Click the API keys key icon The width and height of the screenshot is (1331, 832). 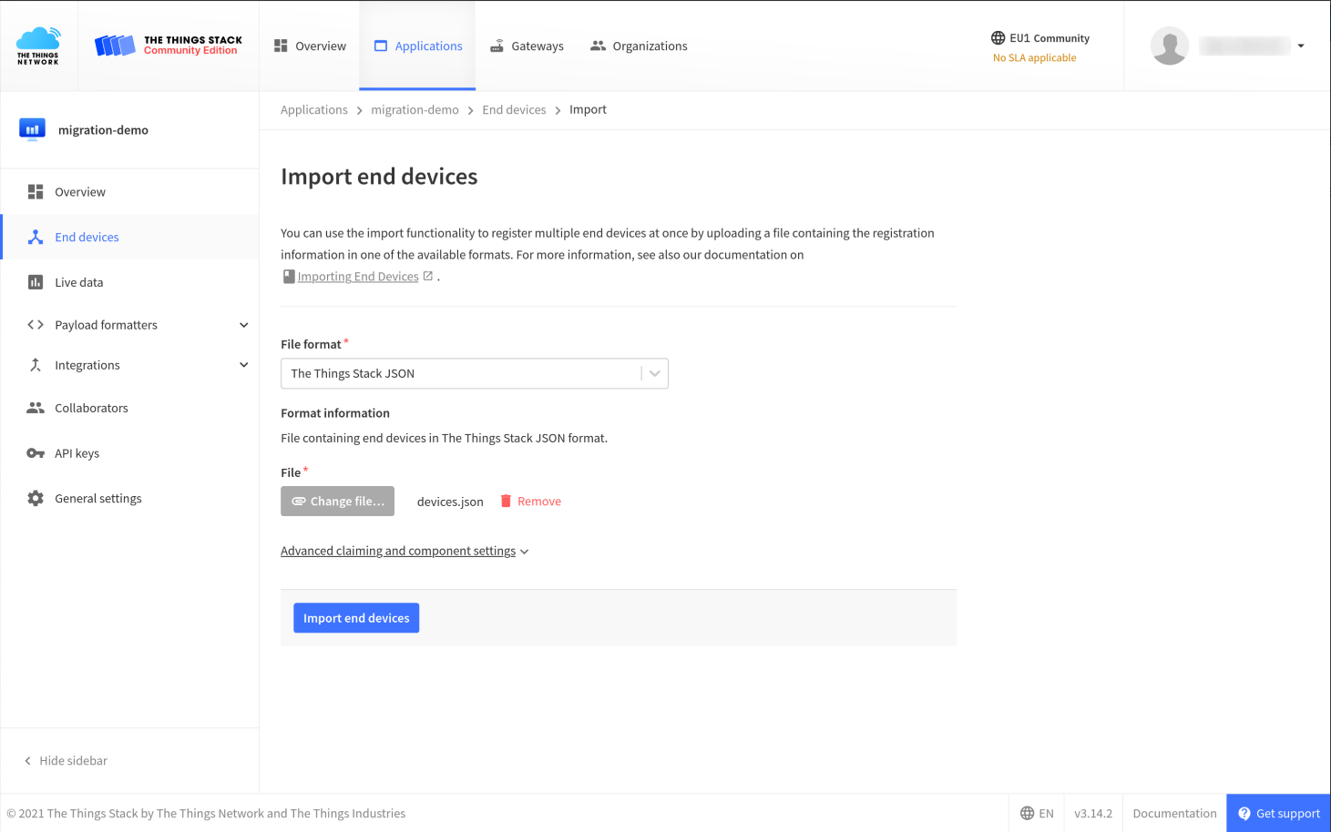(36, 453)
